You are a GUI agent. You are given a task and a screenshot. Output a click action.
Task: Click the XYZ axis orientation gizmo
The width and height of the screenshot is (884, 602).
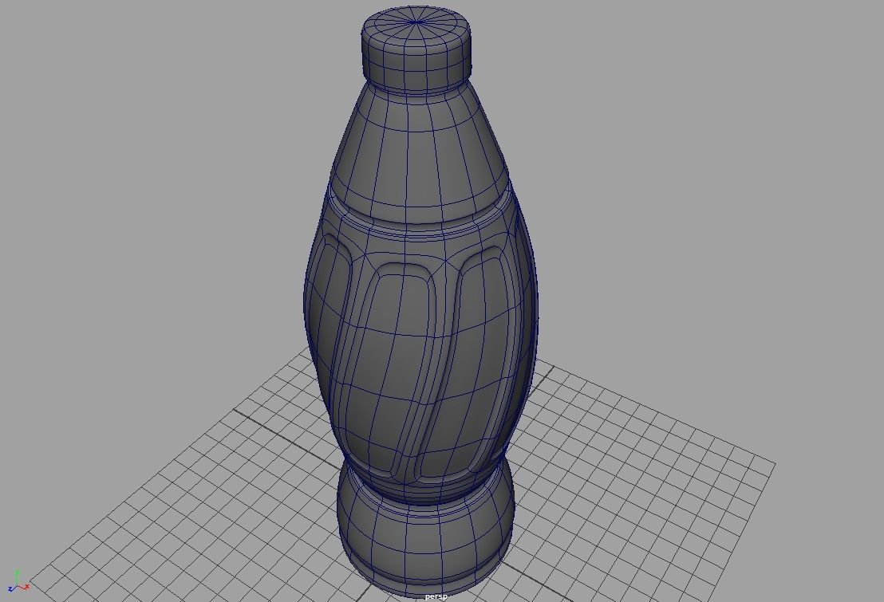click(x=18, y=582)
